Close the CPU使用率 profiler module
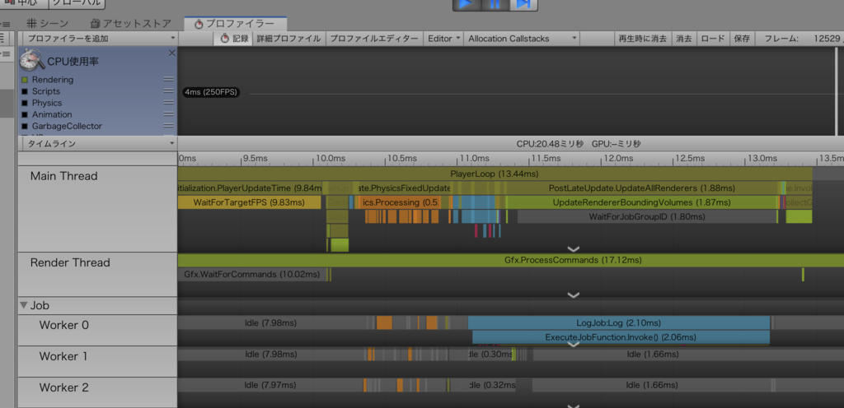This screenshot has height=408, width=844. click(x=171, y=53)
